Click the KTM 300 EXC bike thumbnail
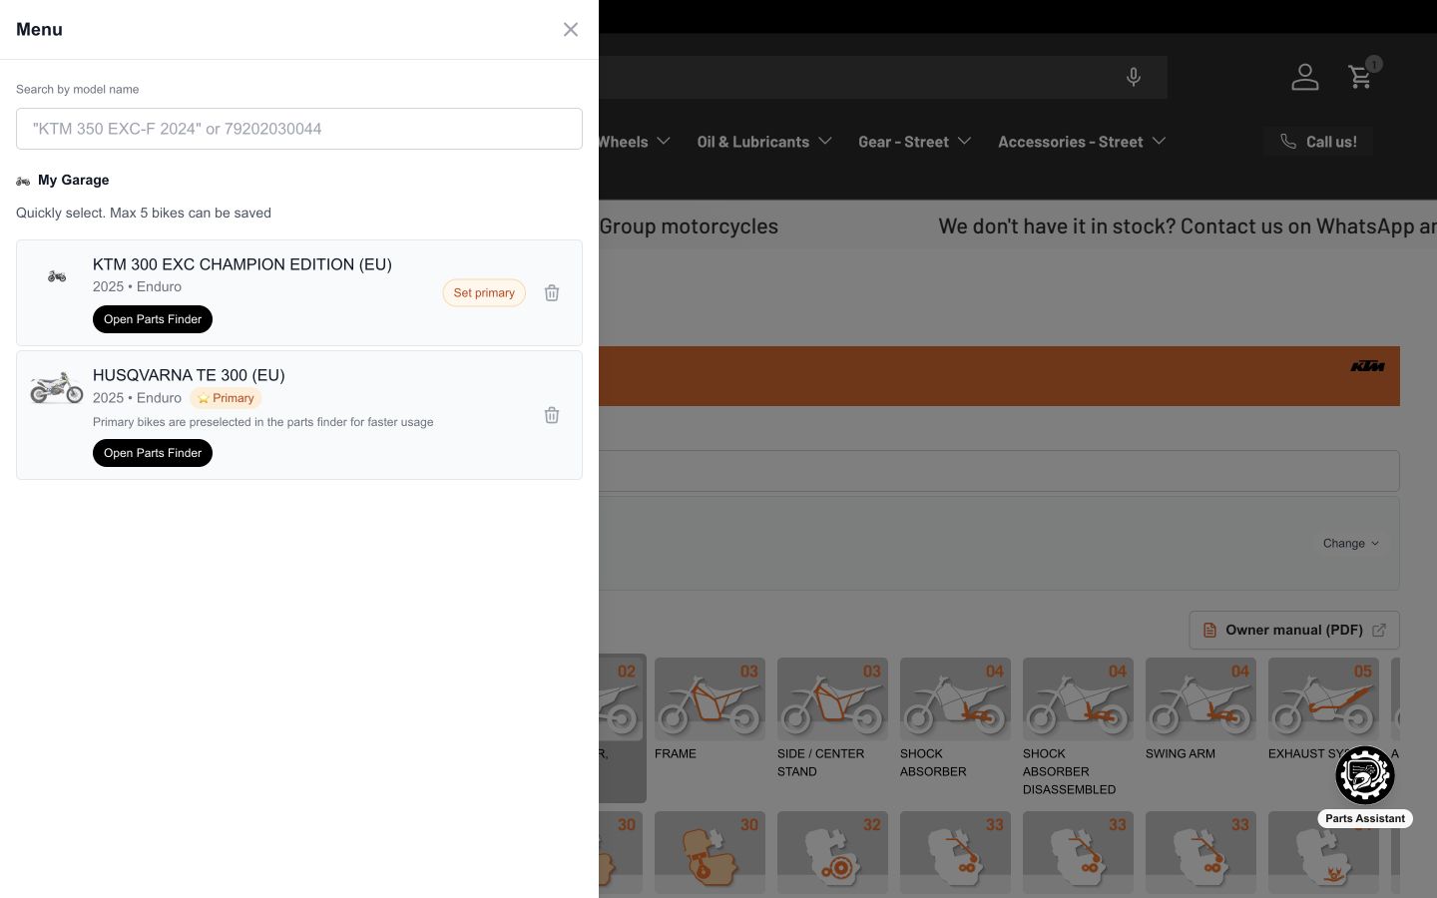 tap(57, 276)
